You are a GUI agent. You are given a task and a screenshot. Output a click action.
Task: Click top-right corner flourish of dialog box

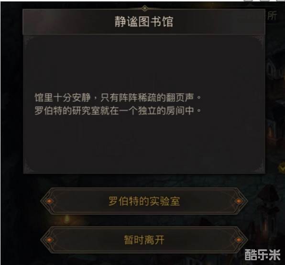point(259,40)
